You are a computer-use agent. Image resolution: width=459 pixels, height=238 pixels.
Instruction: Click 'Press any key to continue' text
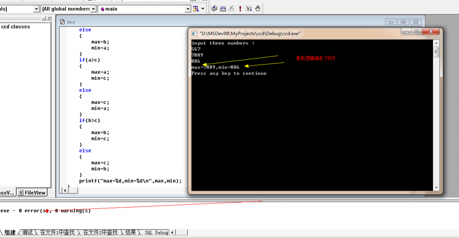pos(229,74)
